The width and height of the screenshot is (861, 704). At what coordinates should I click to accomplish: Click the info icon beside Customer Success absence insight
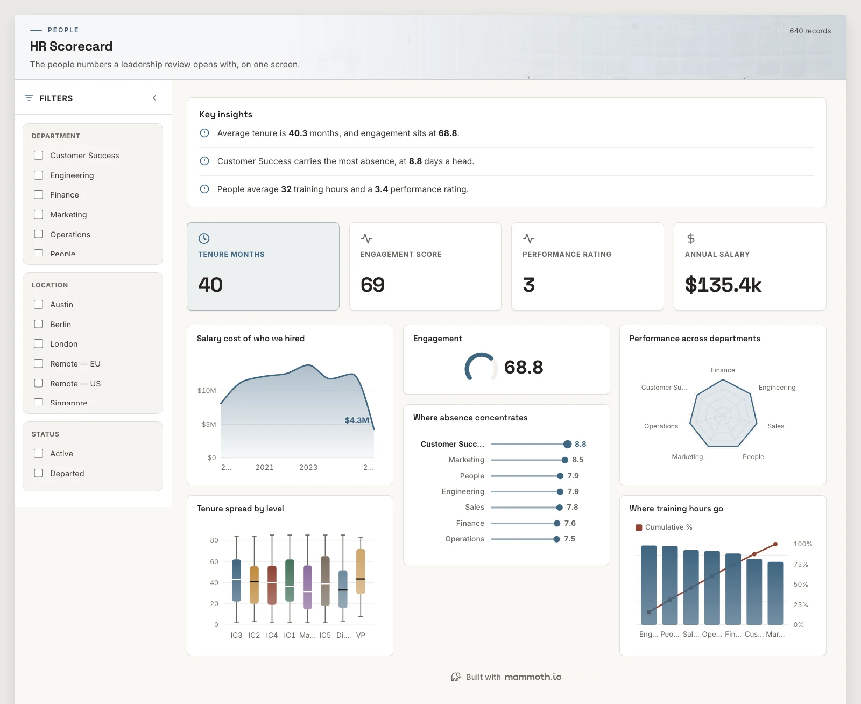pyautogui.click(x=204, y=161)
